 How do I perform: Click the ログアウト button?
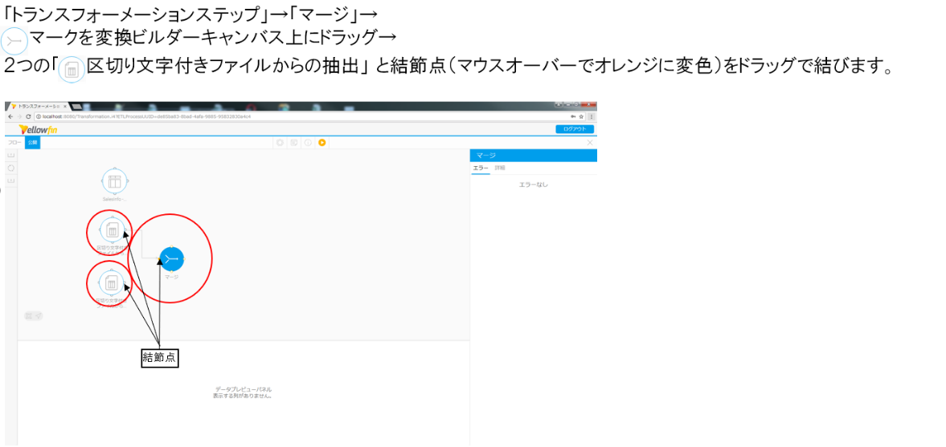pyautogui.click(x=574, y=128)
